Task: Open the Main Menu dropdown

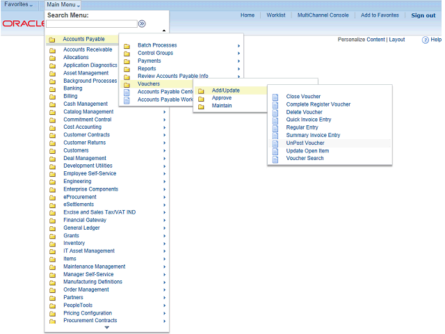Action: click(x=63, y=5)
